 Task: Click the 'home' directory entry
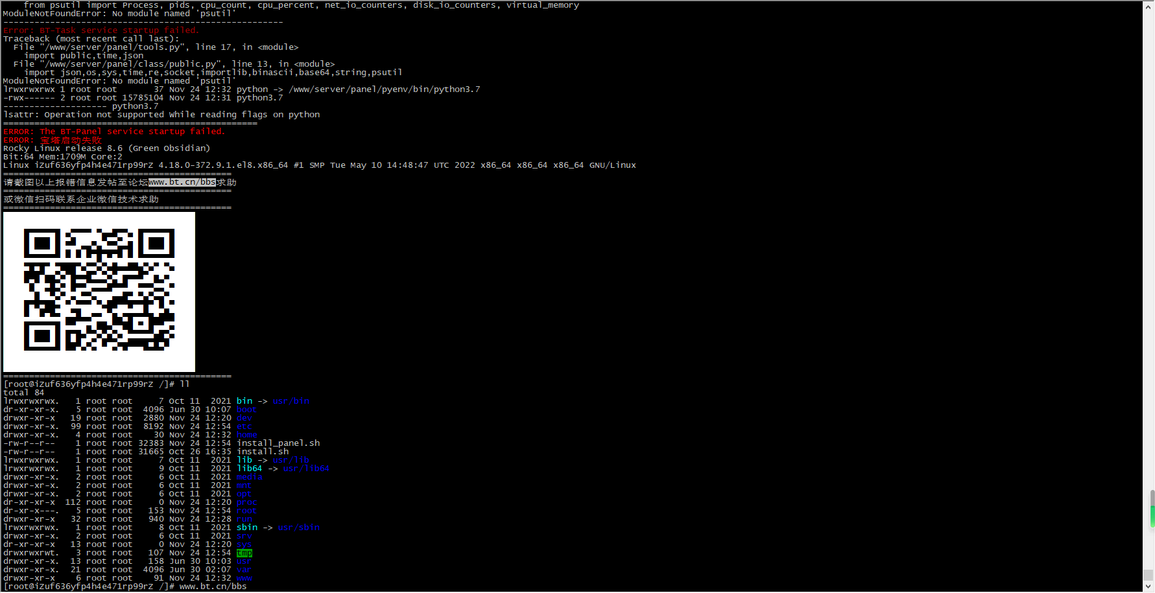(247, 435)
